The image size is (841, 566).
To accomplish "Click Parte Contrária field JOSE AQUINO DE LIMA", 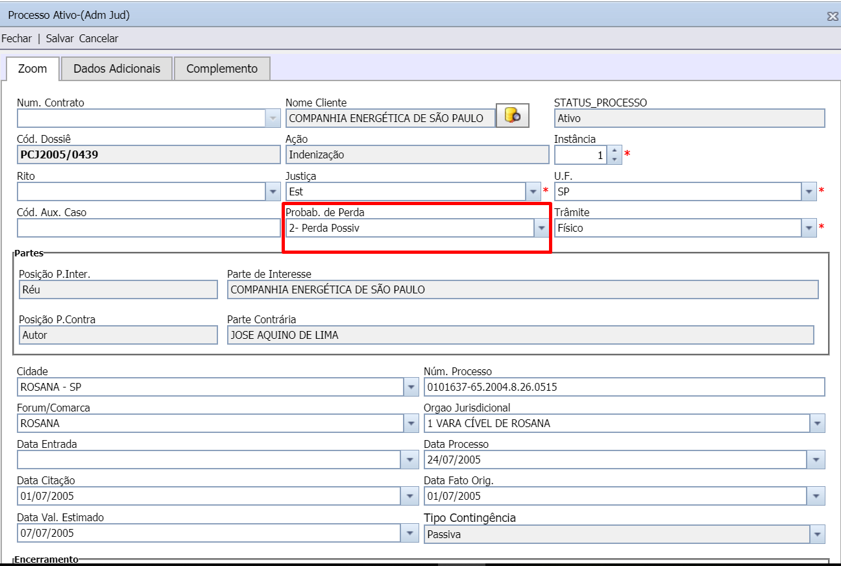I will tap(520, 335).
